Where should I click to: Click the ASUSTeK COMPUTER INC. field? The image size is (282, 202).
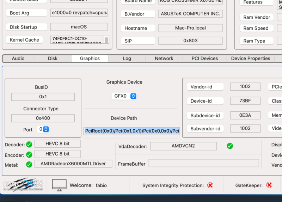(190, 14)
